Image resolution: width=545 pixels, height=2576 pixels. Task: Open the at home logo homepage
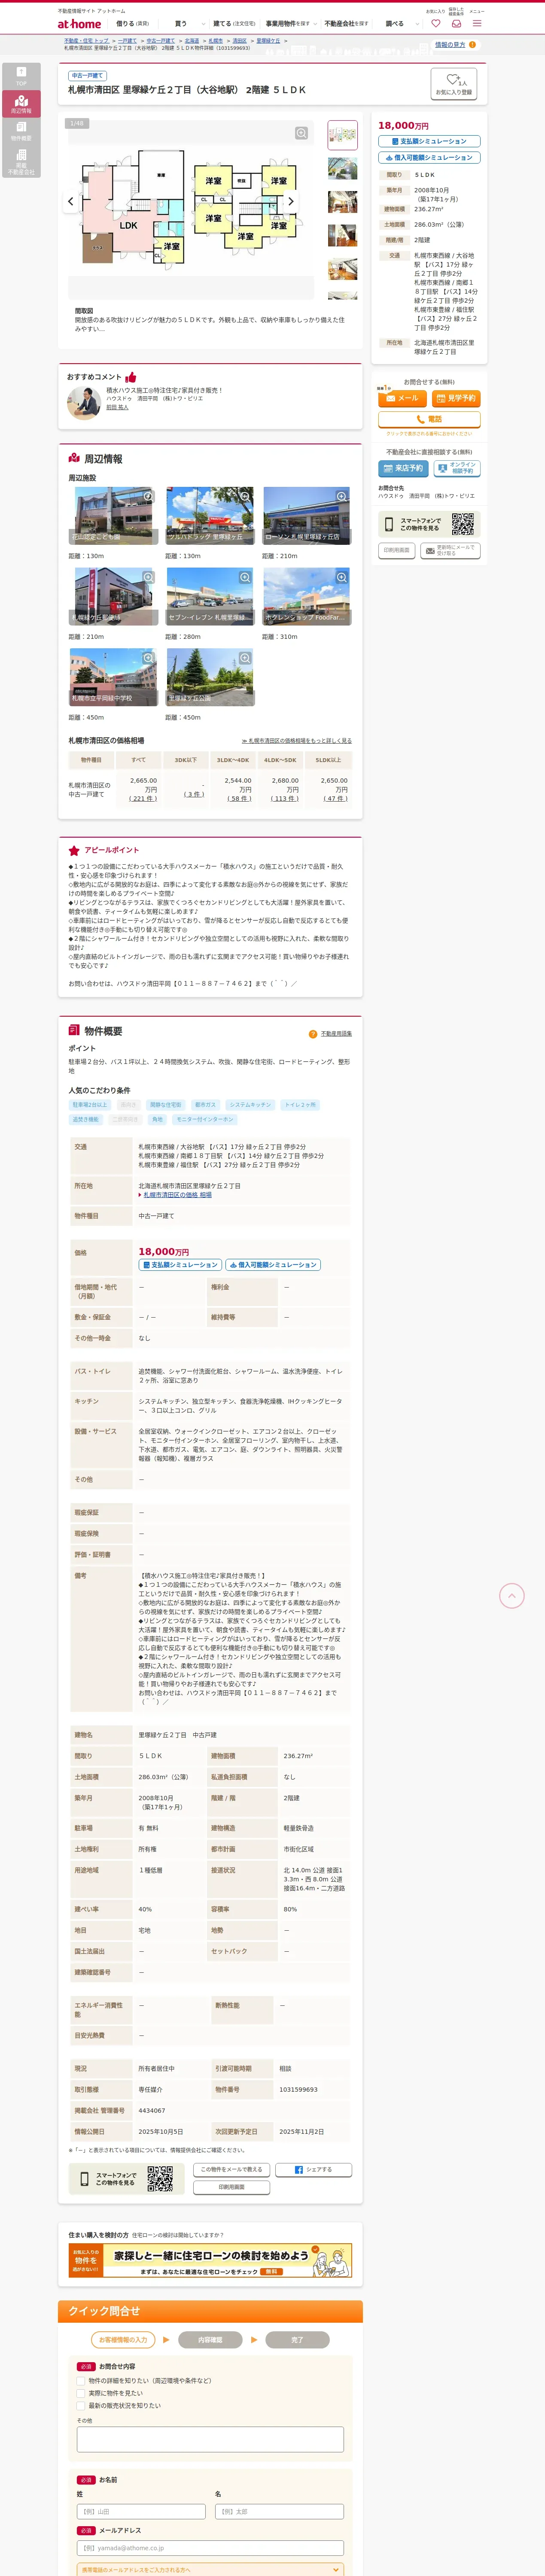pos(79,23)
